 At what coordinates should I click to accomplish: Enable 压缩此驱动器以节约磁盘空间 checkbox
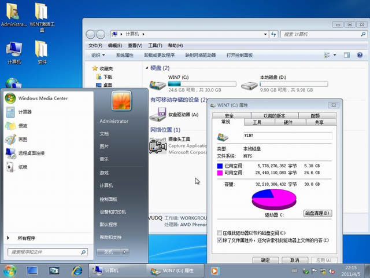click(219, 232)
